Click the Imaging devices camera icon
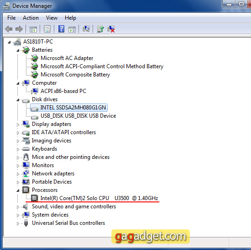Screen dimensions: 251x250 (26, 141)
